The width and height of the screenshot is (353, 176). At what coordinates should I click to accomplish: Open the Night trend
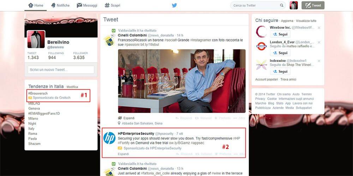click(32, 124)
